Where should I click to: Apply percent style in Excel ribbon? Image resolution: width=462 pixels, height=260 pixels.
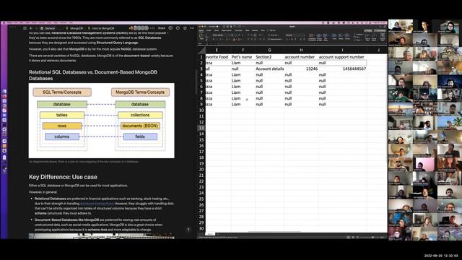[292, 39]
